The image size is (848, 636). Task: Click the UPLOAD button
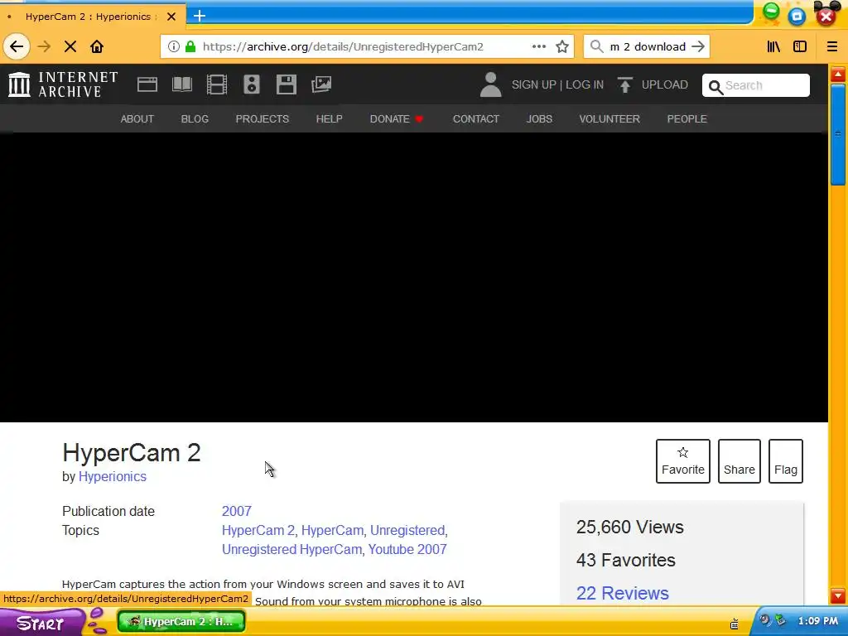tap(653, 85)
